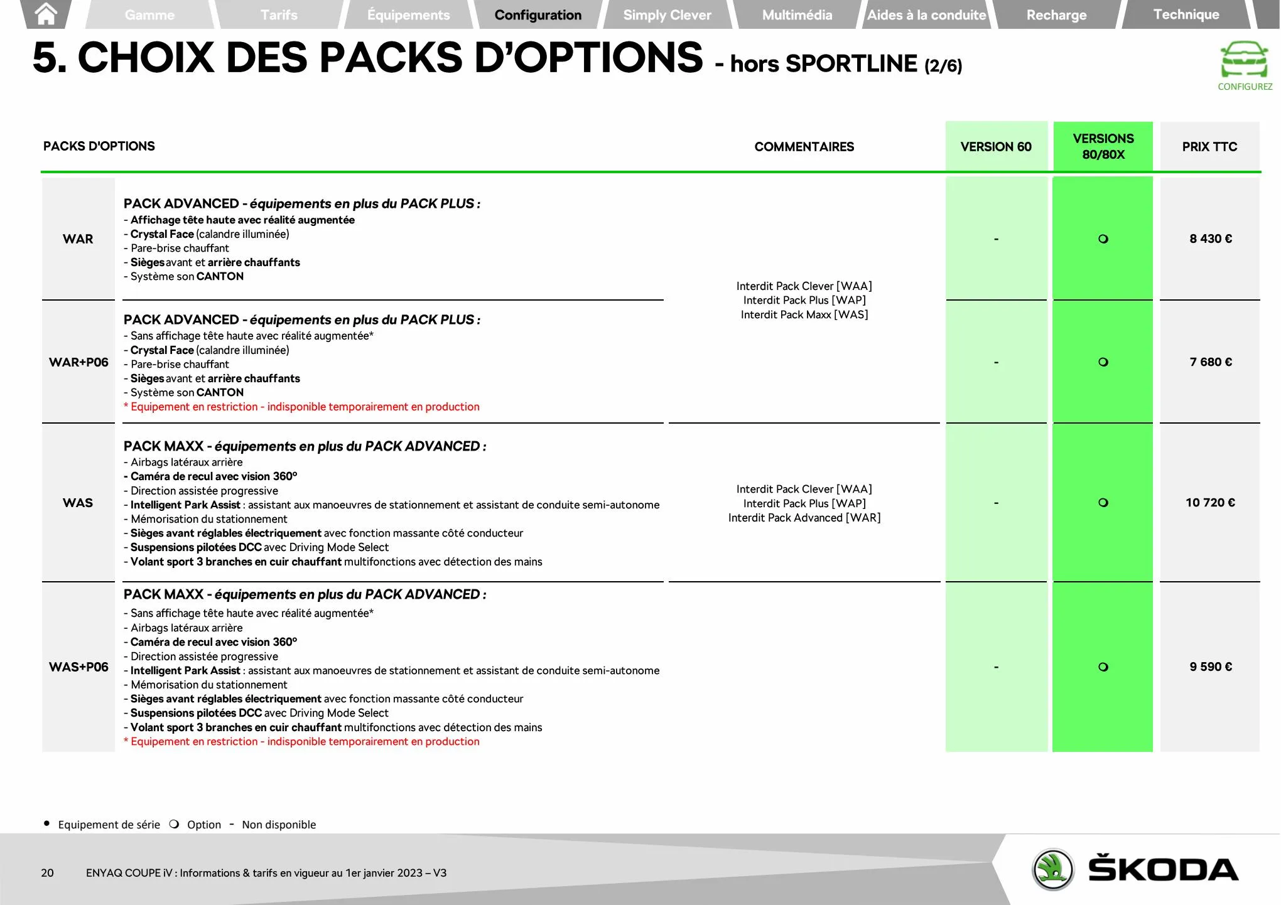Select the WAS+P06 pack code cell
Screen dimensions: 1281x905
pos(78,667)
